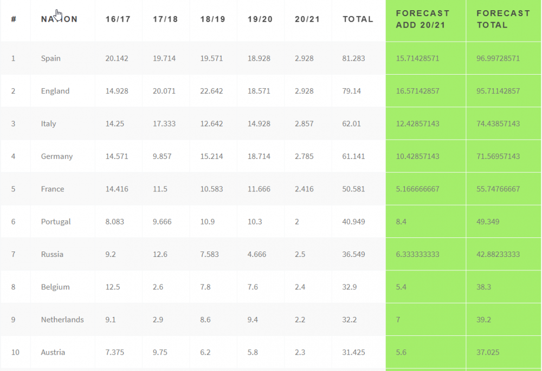Screen dimensions: 542x371
Task: Select Austria's total value 31.425
Action: pyautogui.click(x=353, y=352)
